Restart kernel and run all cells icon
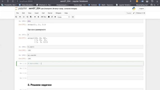 pos(55,17)
